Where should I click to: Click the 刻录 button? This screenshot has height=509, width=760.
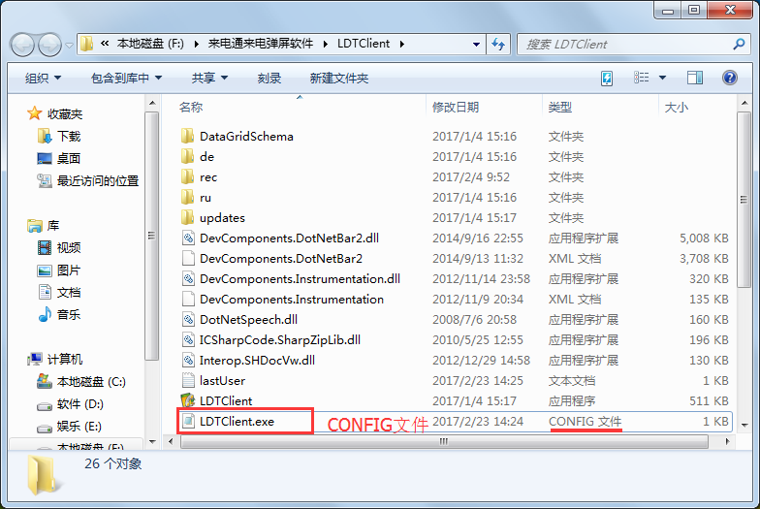pyautogui.click(x=269, y=78)
